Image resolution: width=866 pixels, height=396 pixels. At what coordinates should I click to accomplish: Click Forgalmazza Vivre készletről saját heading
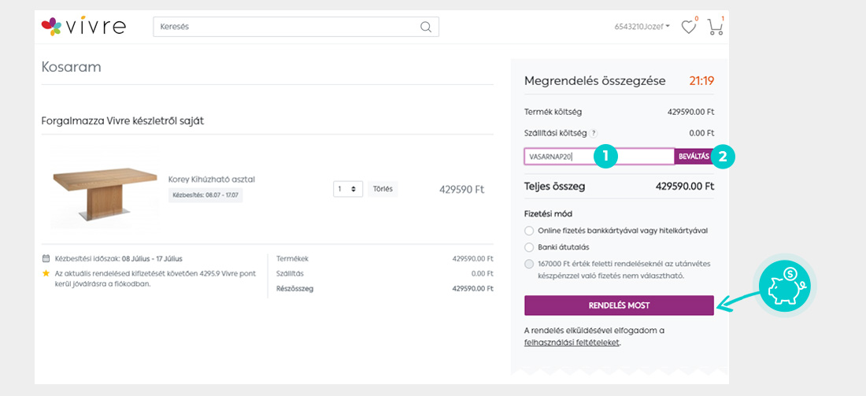tap(123, 121)
